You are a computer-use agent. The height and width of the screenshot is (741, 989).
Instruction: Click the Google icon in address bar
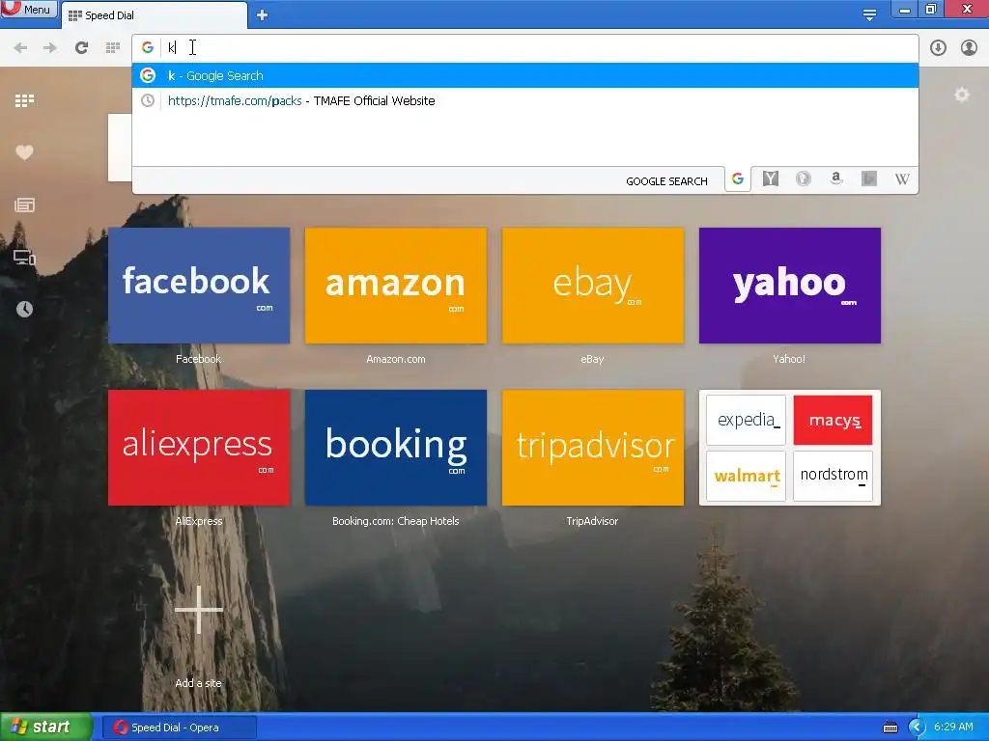tap(148, 47)
